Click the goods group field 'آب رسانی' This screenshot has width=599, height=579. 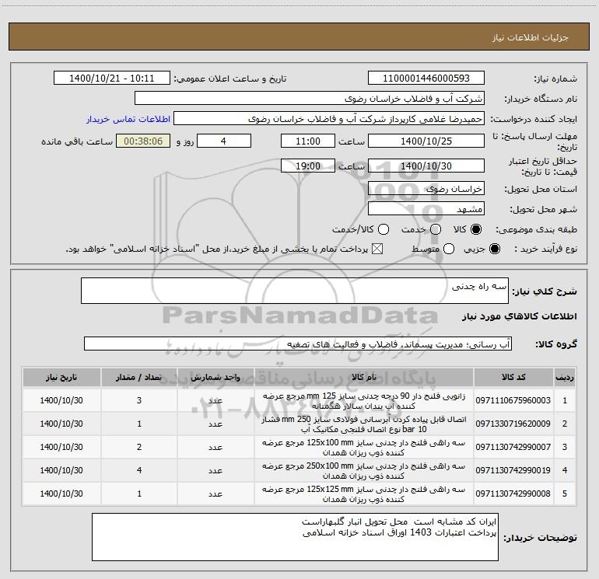[298, 344]
